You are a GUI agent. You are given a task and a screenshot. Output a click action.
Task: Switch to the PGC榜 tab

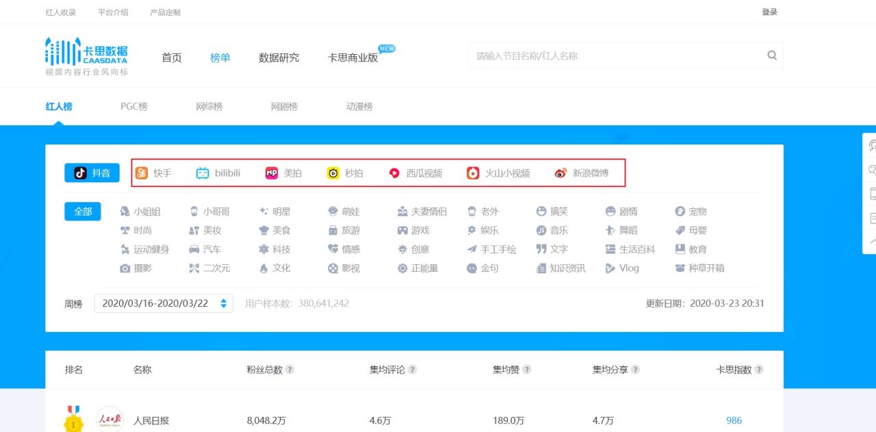tap(134, 106)
